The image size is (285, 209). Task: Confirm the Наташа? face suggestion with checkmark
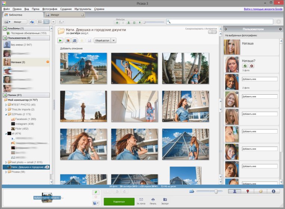[245, 66]
